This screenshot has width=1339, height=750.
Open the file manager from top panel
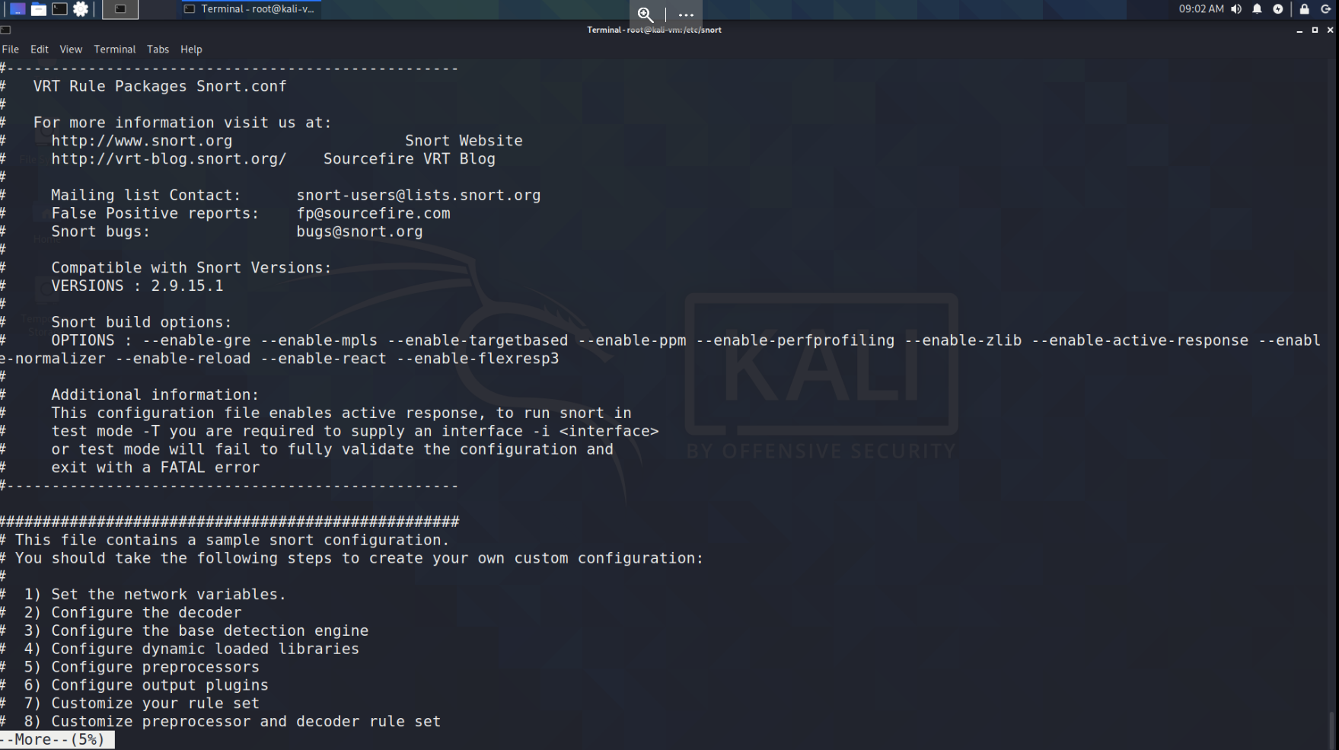click(38, 9)
